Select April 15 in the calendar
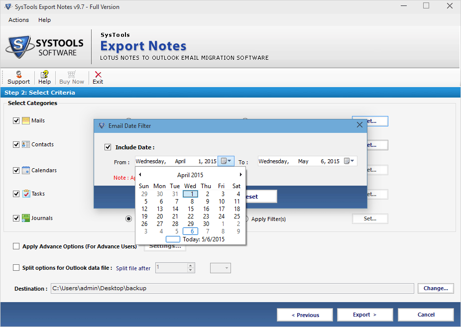The image size is (461, 327). pos(191,209)
